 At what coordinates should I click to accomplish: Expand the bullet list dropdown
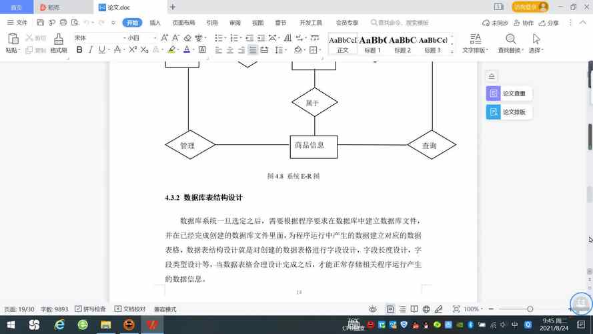(225, 38)
